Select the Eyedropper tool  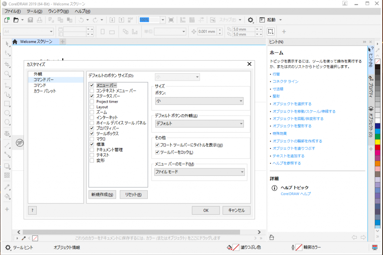[x=7, y=187]
